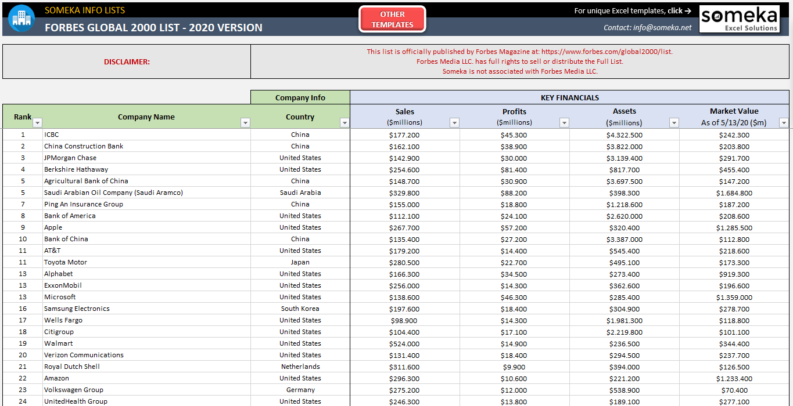
Task: Open the Someka Excel Solutions logo
Action: pos(739,19)
